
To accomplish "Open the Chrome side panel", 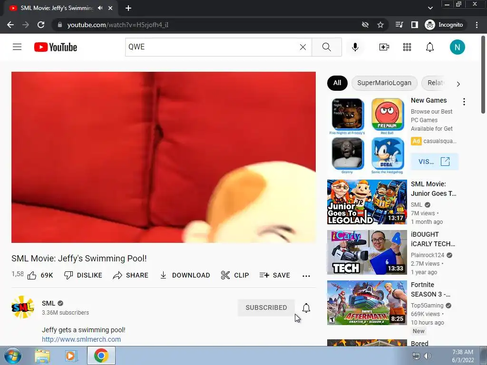I will click(x=415, y=25).
